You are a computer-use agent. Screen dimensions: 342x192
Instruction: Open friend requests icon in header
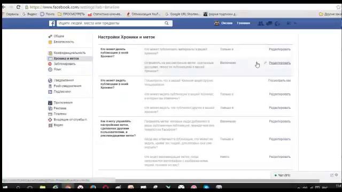coord(260,23)
